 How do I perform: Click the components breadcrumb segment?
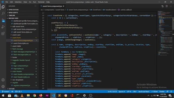click(x=49, y=10)
